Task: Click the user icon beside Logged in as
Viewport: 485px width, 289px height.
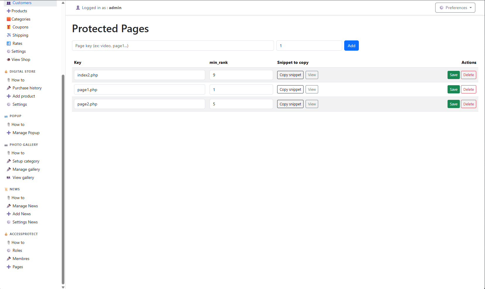Action: [x=78, y=8]
